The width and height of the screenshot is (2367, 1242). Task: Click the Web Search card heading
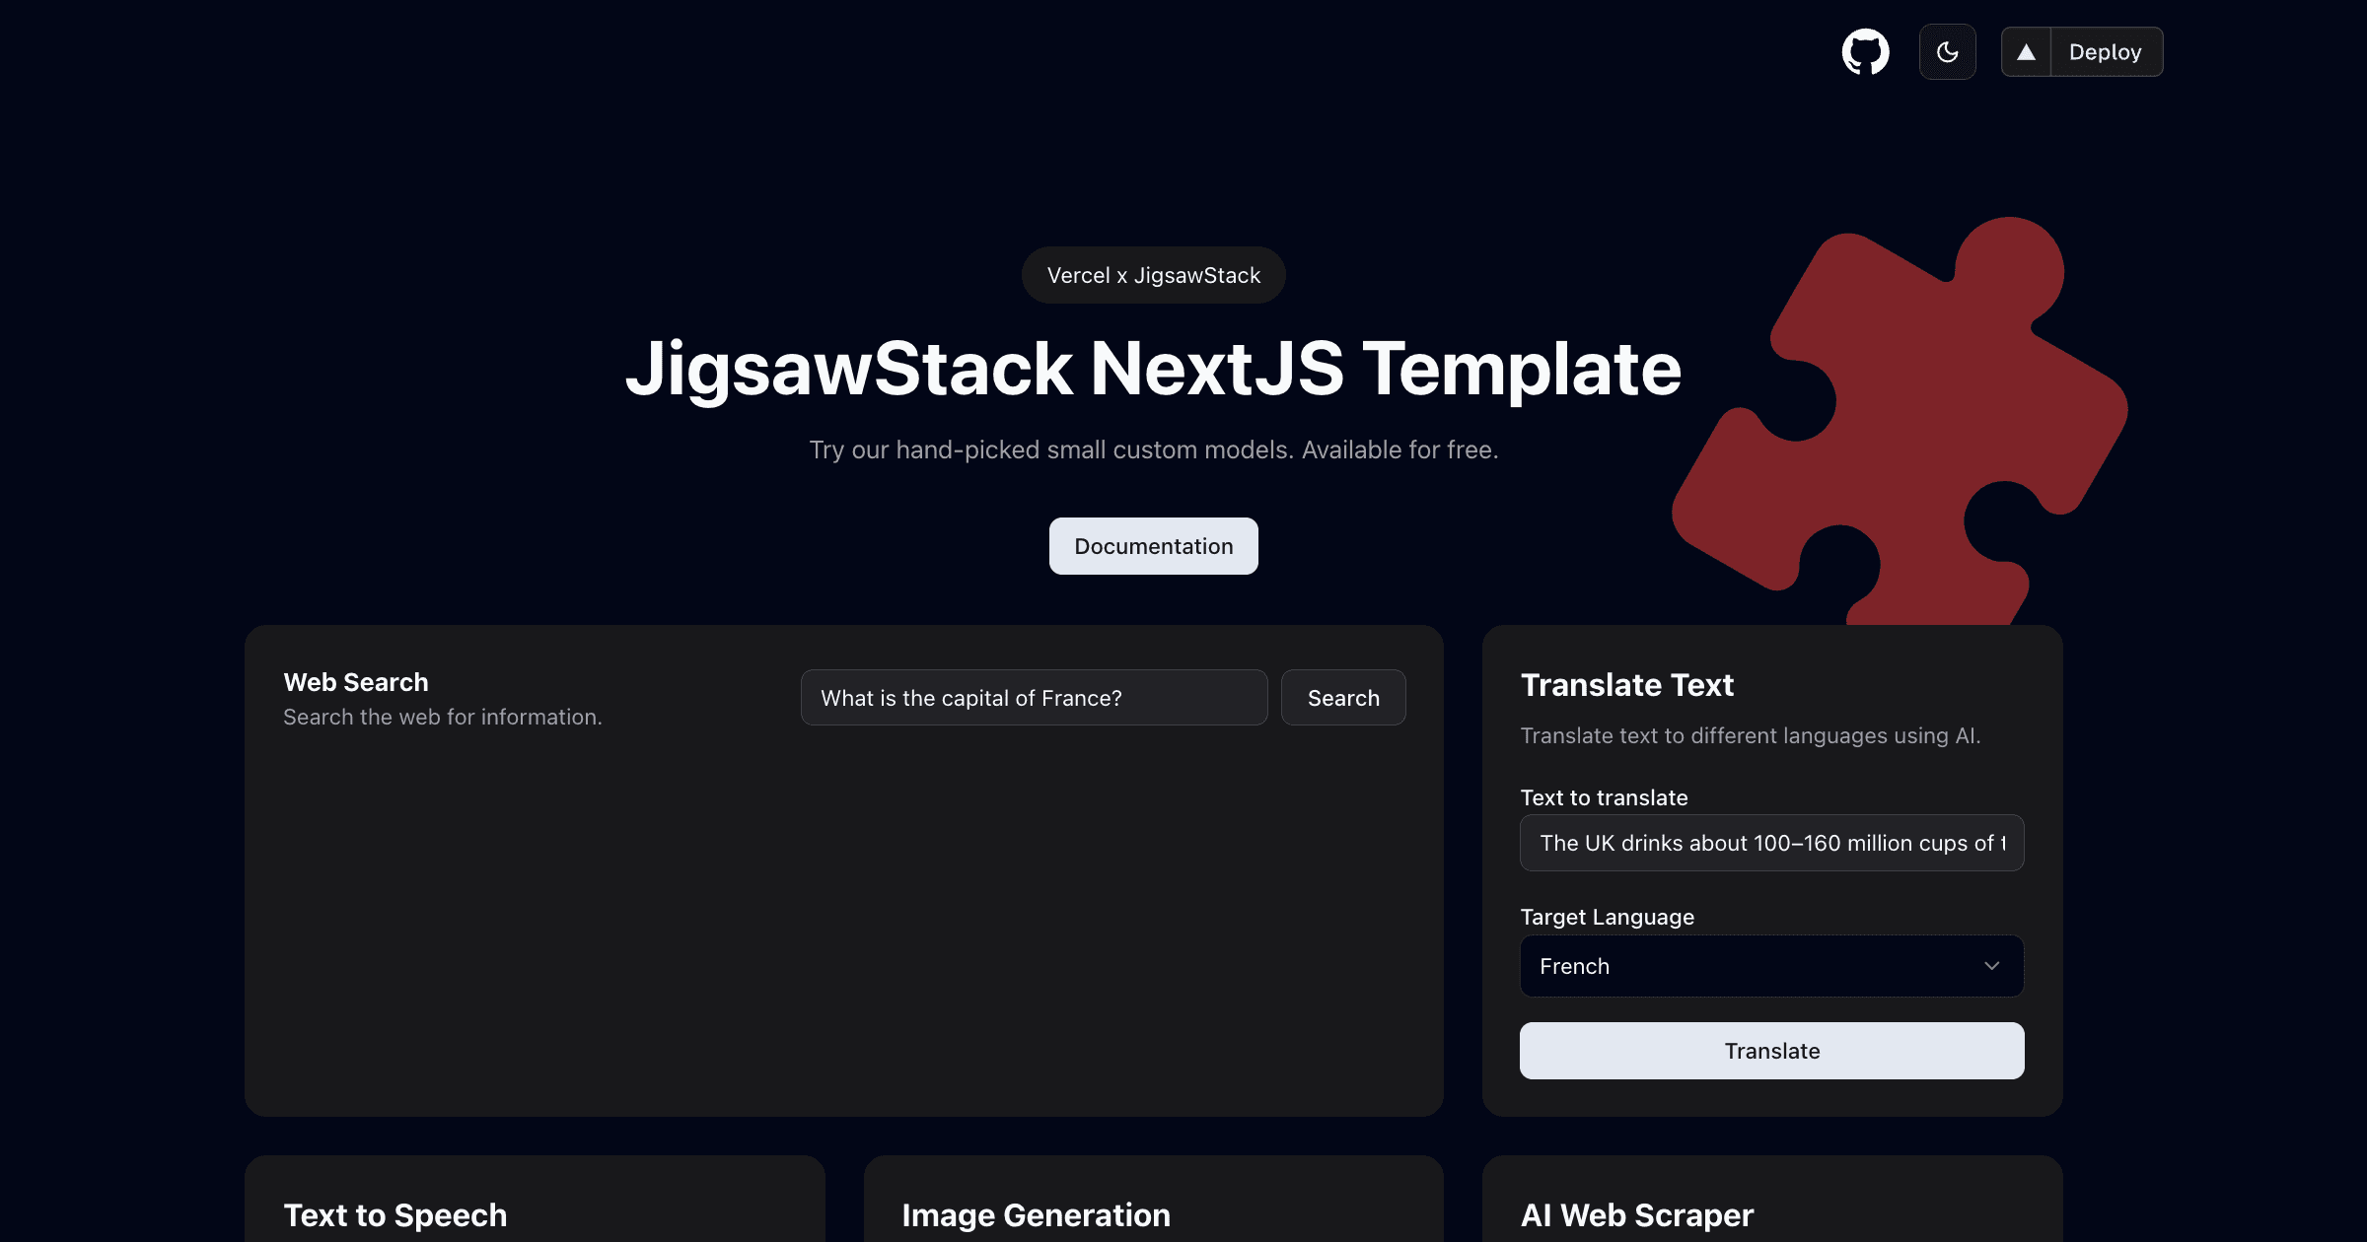(356, 681)
